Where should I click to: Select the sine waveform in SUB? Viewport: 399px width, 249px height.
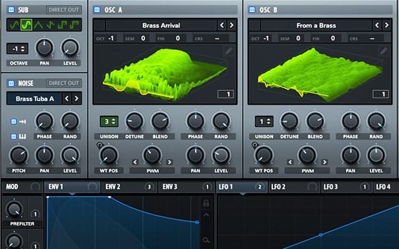pos(14,25)
